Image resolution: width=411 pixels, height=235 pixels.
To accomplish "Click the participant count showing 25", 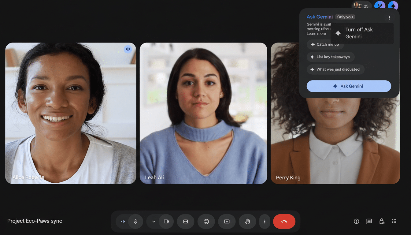I will pos(362,6).
